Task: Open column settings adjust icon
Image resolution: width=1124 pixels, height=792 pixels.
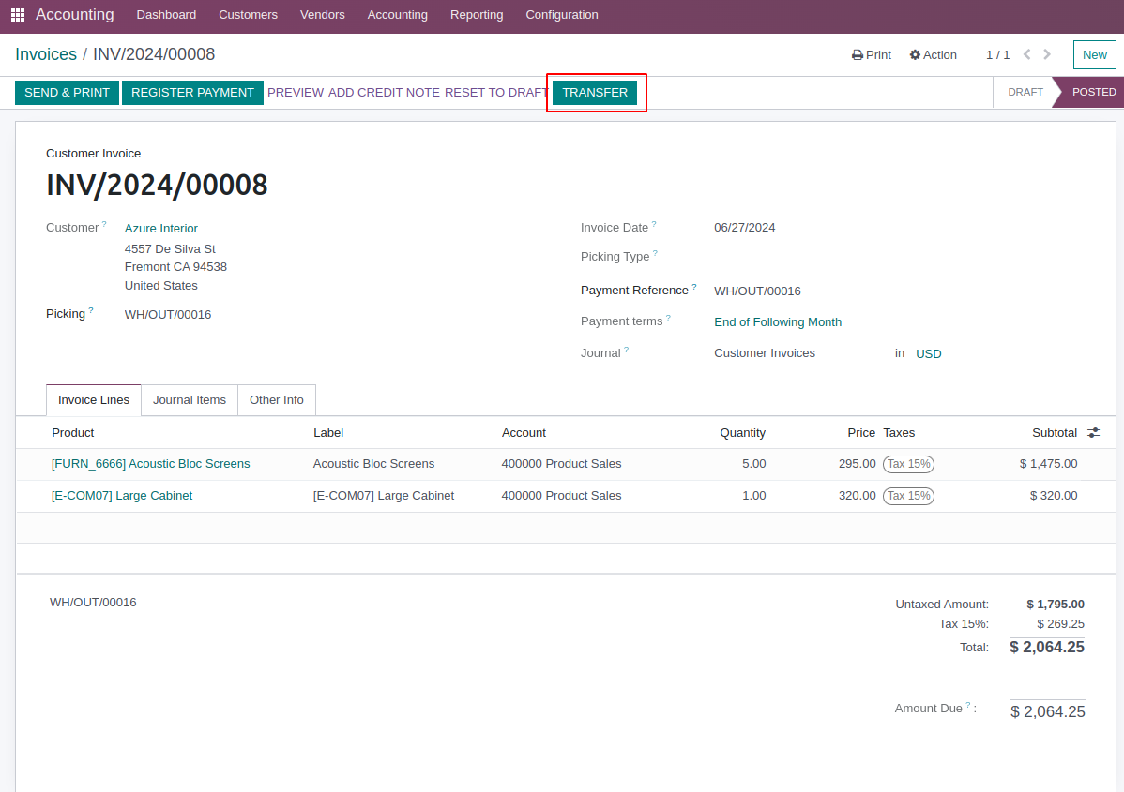Action: (1093, 432)
